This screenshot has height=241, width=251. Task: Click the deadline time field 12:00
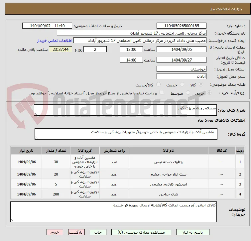(131, 49)
